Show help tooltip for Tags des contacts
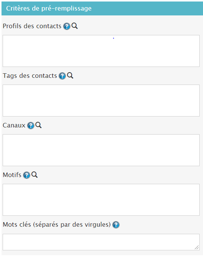 pos(62,76)
